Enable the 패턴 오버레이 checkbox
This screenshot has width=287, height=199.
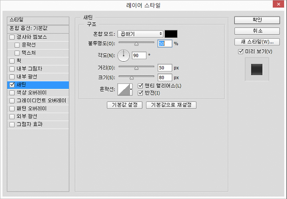[12, 109]
